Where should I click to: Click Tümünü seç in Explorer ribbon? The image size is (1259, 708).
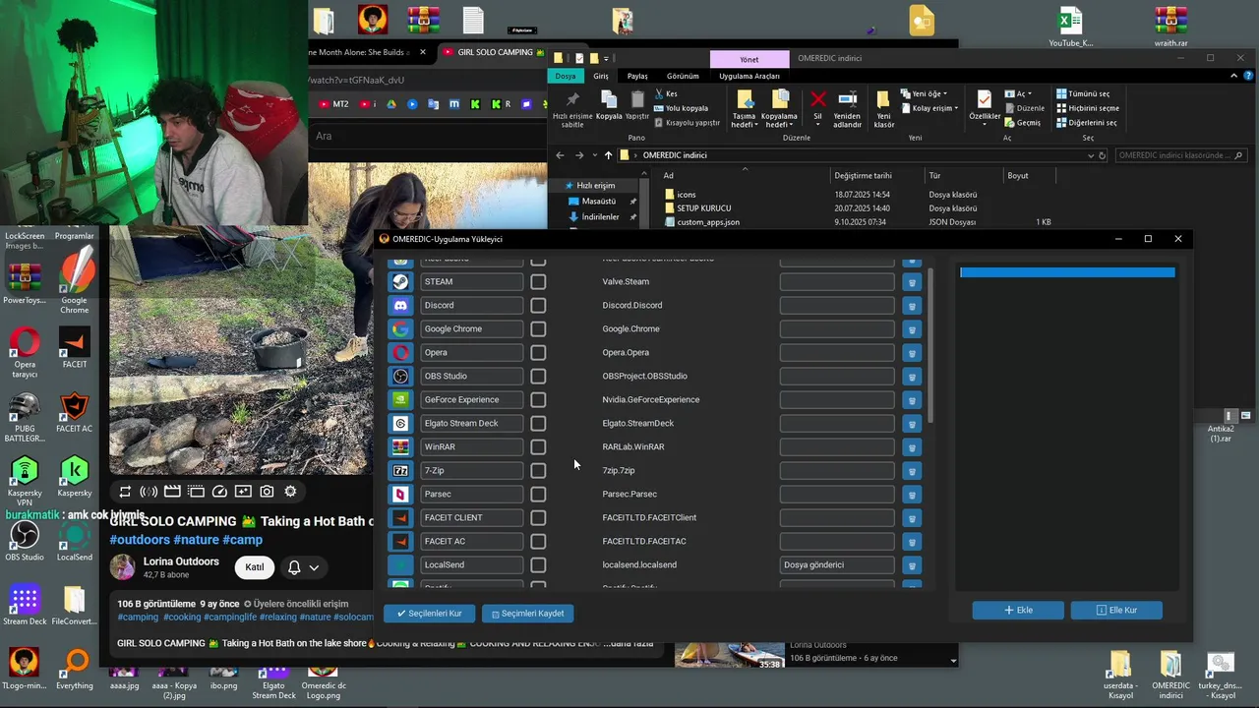tap(1083, 93)
